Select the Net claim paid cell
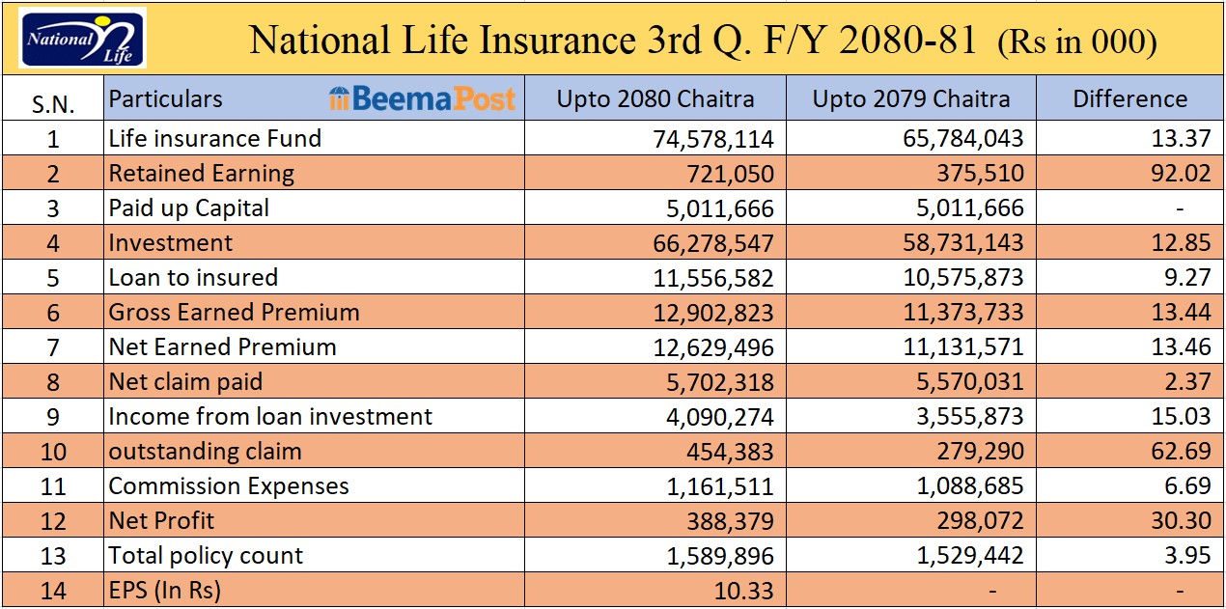The width and height of the screenshot is (1226, 609). [x=184, y=382]
